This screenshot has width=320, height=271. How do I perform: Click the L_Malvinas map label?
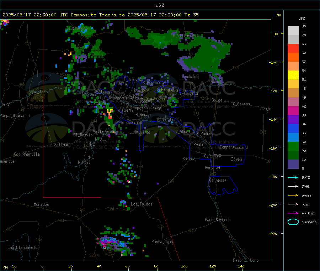click(x=140, y=132)
